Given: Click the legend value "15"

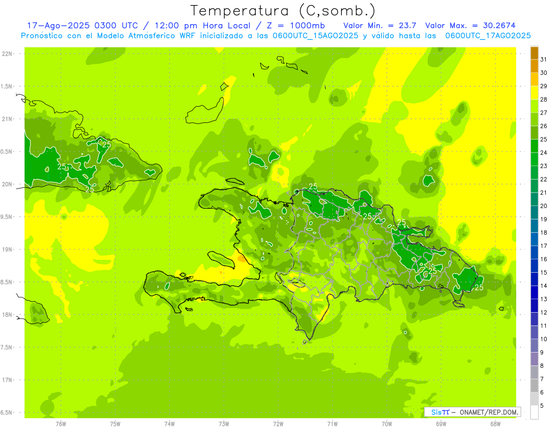Looking at the screenshot, I should click(x=544, y=272).
